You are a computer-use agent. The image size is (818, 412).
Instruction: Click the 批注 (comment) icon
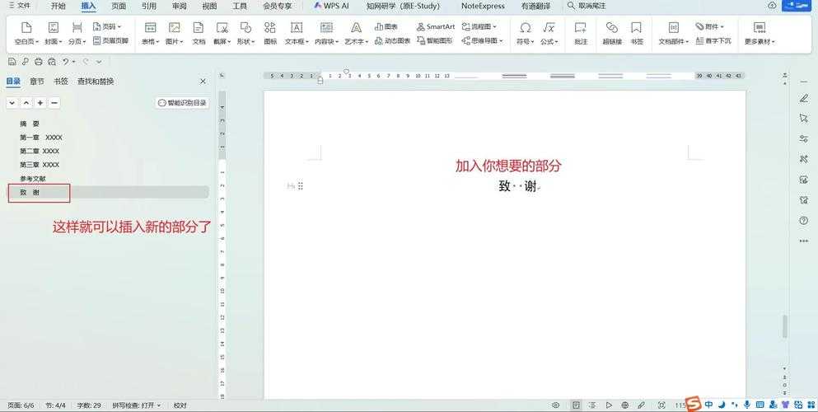click(x=581, y=32)
